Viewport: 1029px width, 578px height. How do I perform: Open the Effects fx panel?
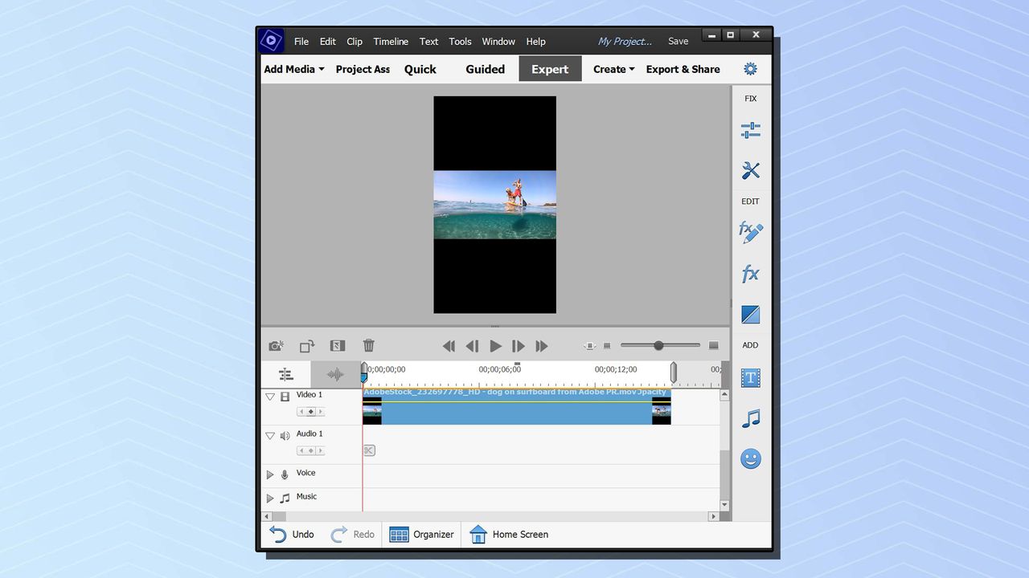click(x=750, y=274)
